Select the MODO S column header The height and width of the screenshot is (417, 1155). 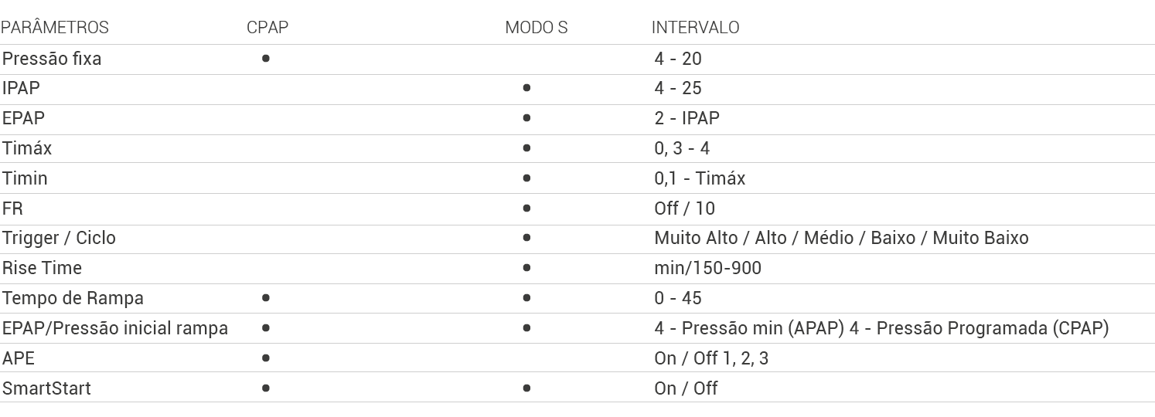coord(536,28)
